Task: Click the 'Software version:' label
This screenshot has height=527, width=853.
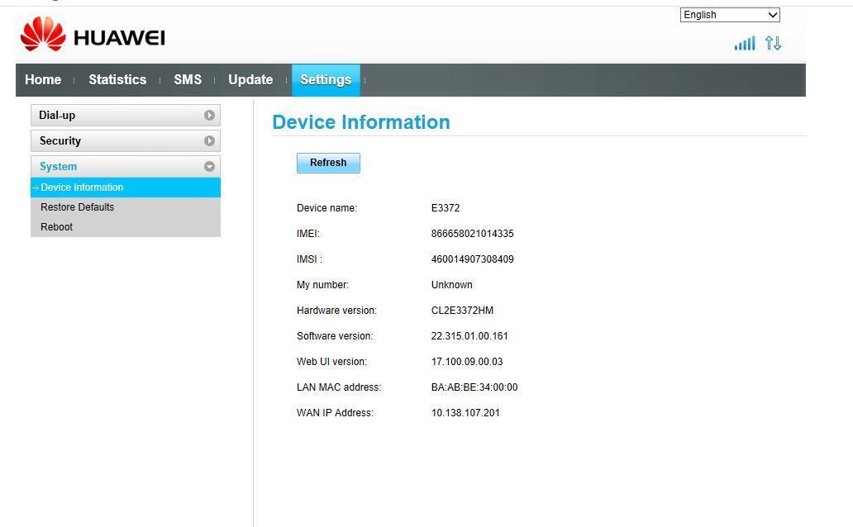Action: 335,335
